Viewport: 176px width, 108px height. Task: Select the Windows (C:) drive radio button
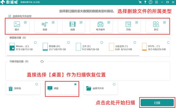35,43
